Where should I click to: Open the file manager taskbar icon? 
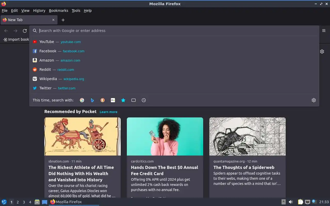[x=37, y=202]
